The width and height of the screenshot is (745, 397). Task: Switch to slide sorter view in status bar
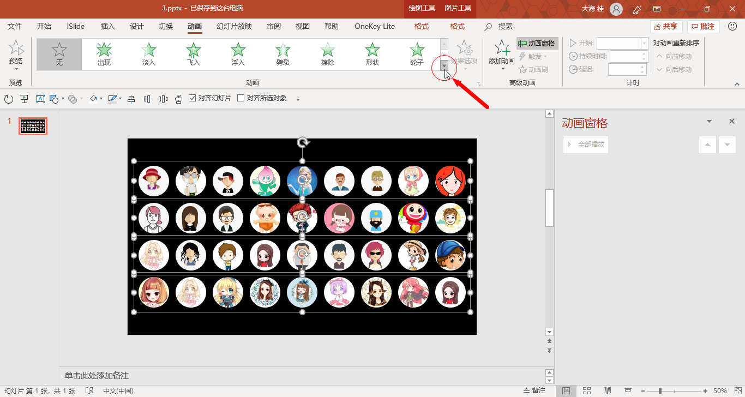(587, 391)
